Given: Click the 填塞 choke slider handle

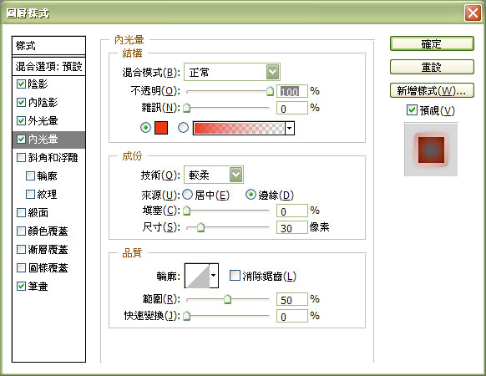Looking at the screenshot, I should 186,211.
